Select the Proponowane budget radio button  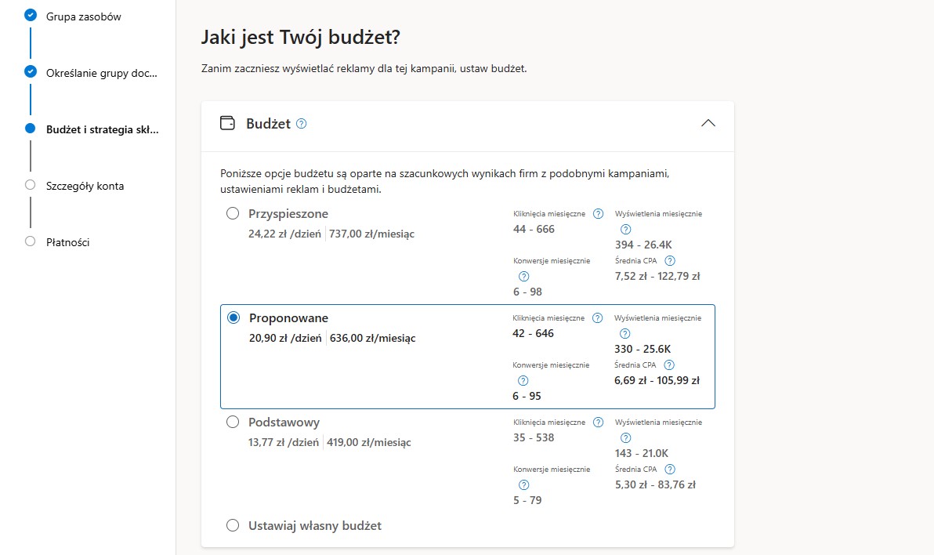pos(233,317)
